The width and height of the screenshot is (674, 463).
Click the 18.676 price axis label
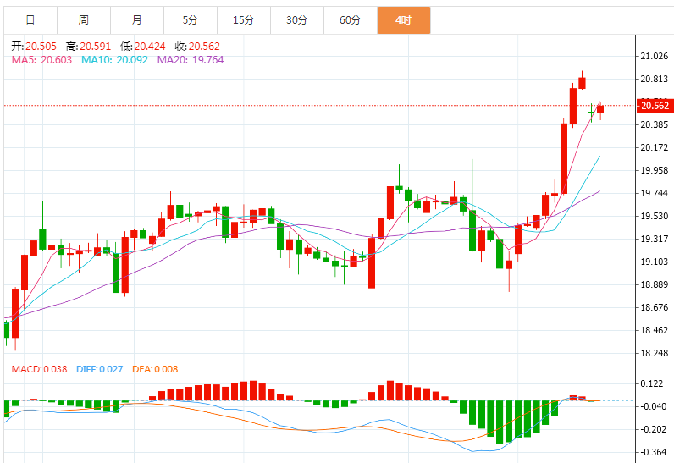tap(655, 307)
